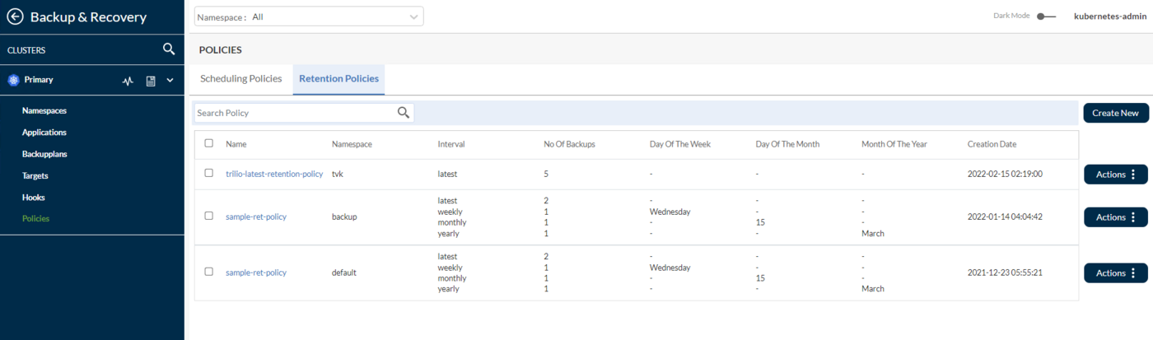Open the trilio-latest-retention-policy link
This screenshot has height=340, width=1153.
click(x=274, y=175)
